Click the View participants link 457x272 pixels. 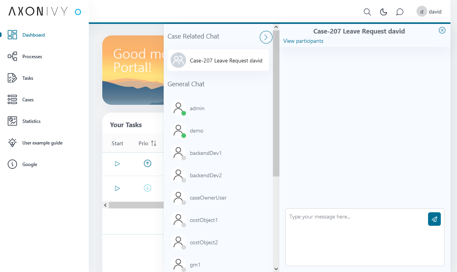point(303,41)
